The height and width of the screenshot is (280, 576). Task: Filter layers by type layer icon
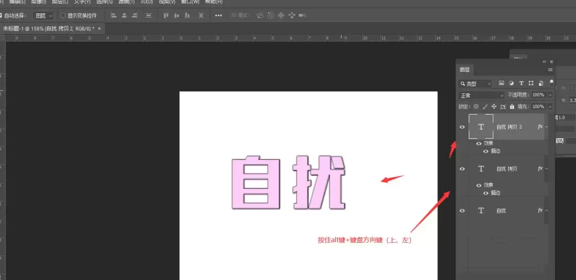pyautogui.click(x=521, y=83)
